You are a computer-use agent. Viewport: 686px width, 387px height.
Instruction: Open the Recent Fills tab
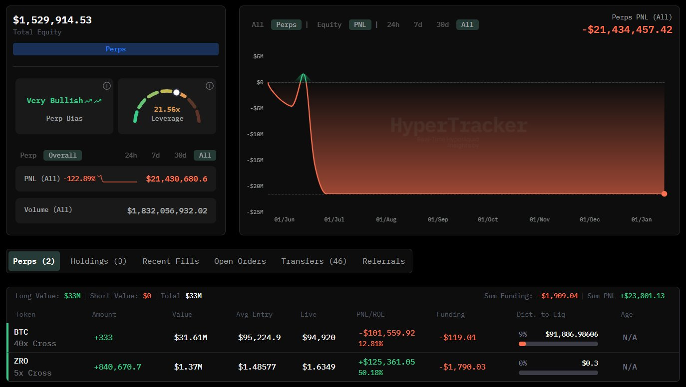(170, 261)
